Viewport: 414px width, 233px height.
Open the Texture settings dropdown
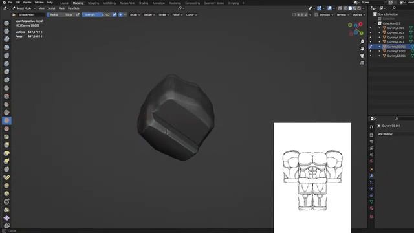pos(149,14)
